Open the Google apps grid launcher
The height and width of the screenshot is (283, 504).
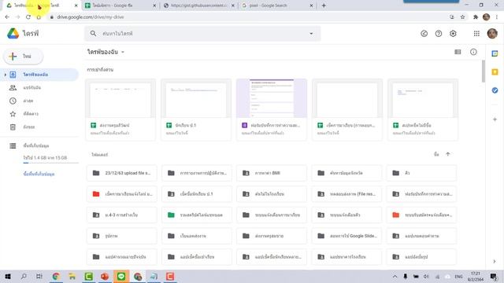(476, 33)
